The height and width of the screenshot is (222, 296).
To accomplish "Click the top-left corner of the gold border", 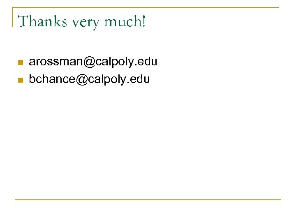I will [13, 8].
